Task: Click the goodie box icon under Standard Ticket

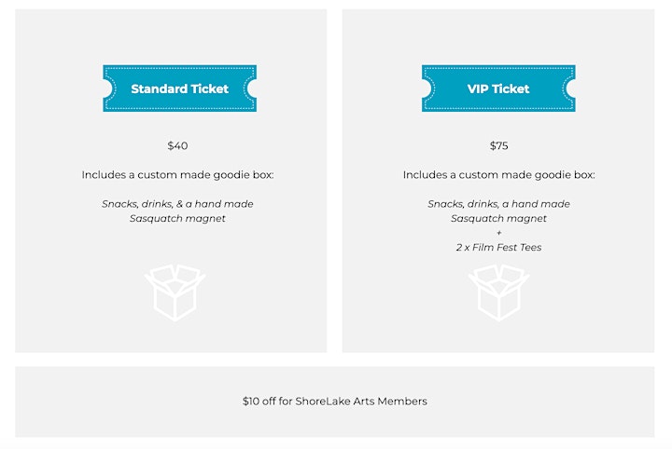Action: (175, 293)
